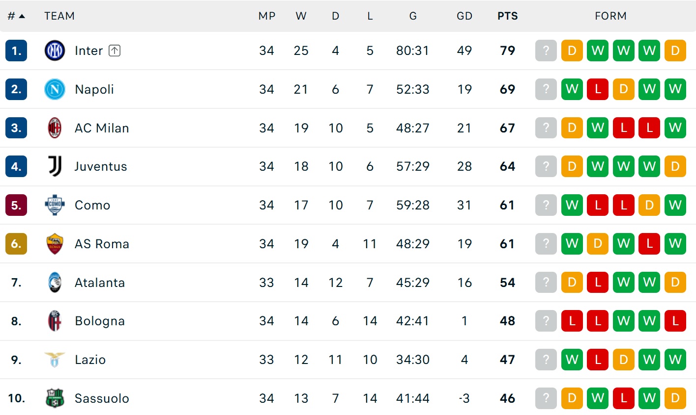Click the Como club crest icon
The image size is (696, 415).
55,205
